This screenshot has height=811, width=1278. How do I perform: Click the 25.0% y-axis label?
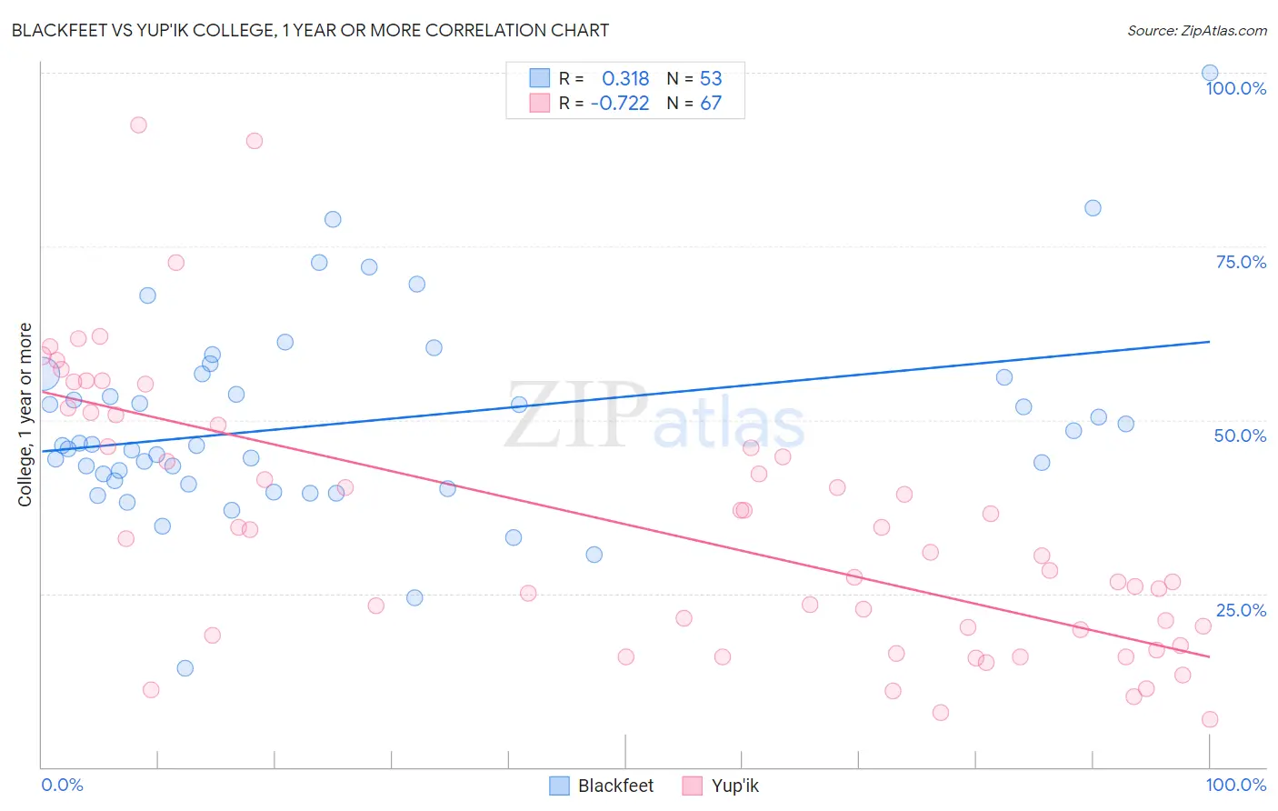(1241, 610)
